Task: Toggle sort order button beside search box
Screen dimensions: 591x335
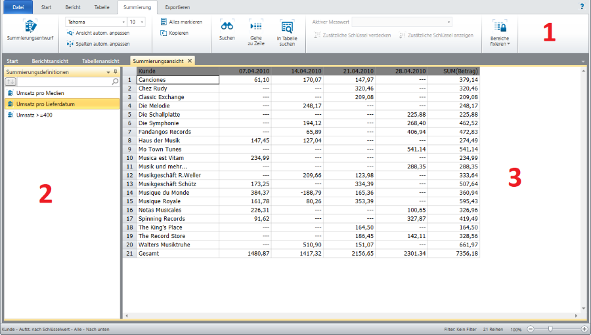Action: click(x=10, y=82)
